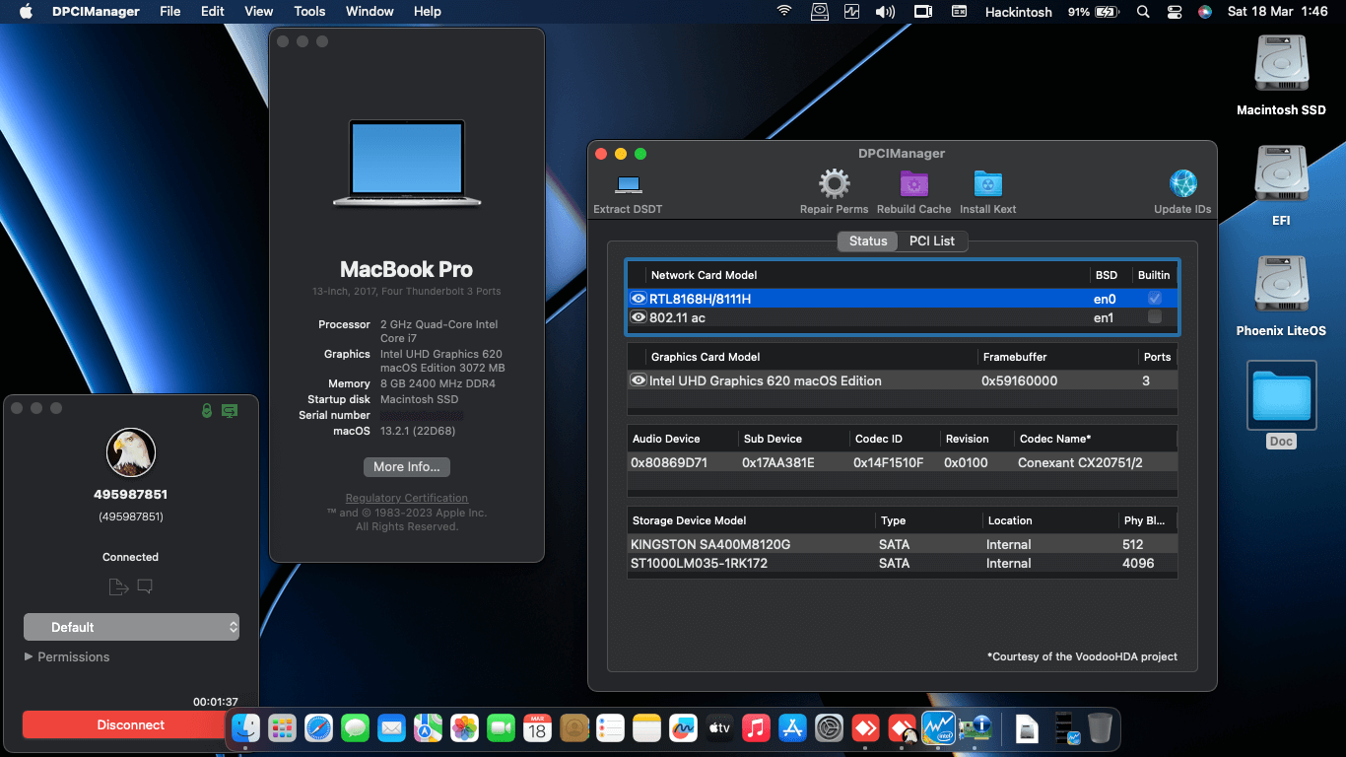Switch to the PCI List tab
Screen dimensions: 1346x757
[x=932, y=241]
